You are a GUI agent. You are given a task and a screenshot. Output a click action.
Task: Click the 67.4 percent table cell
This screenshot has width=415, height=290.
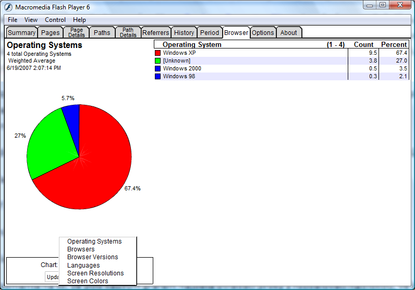pyautogui.click(x=401, y=53)
